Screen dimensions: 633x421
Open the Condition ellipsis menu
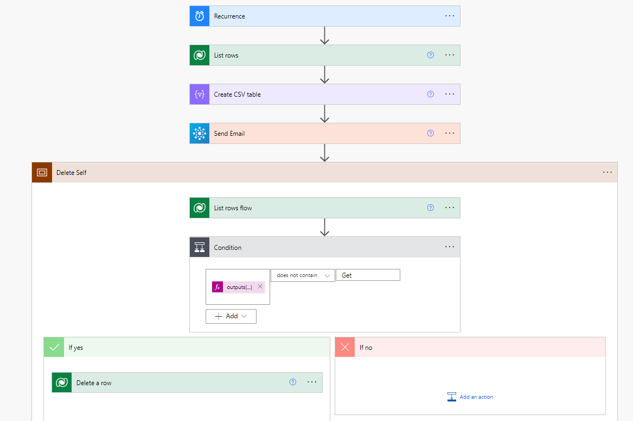(x=449, y=247)
